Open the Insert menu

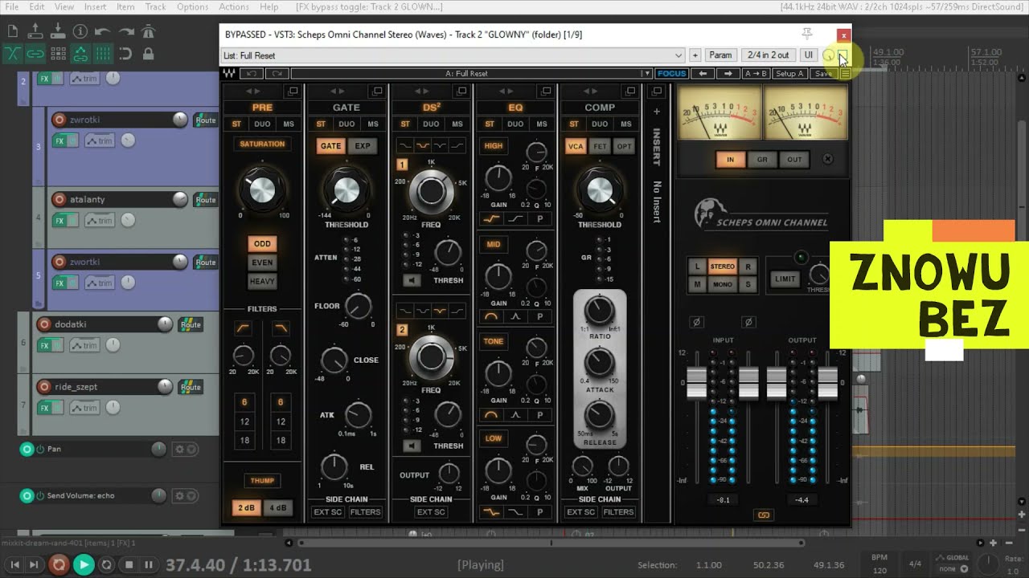click(x=95, y=6)
